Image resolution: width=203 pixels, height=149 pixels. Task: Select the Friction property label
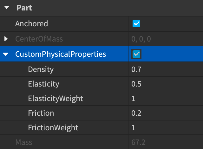(x=41, y=113)
